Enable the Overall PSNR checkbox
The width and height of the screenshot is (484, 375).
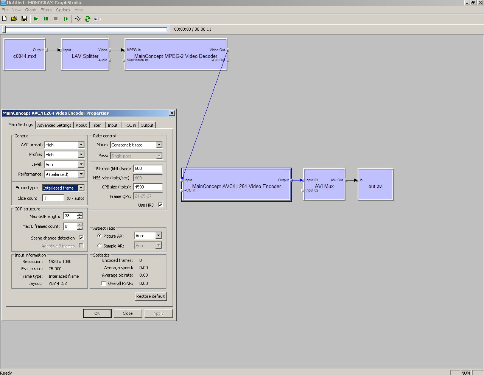[x=104, y=283]
